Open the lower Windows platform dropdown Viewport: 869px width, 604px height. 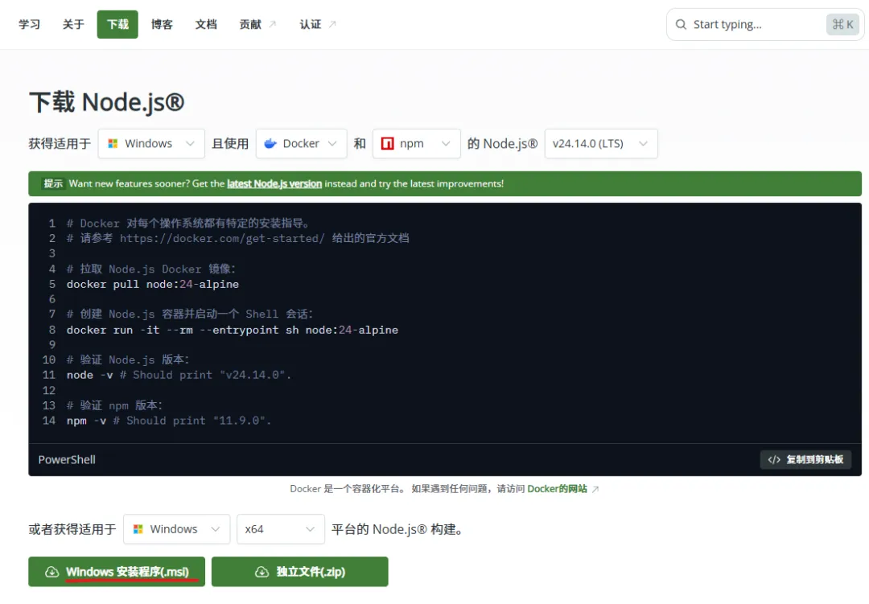(177, 529)
